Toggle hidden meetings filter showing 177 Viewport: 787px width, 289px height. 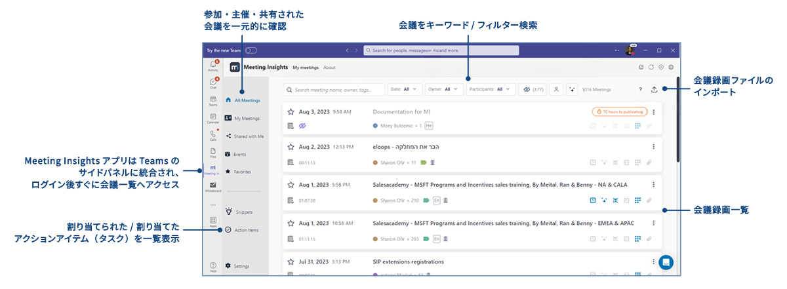click(x=532, y=89)
